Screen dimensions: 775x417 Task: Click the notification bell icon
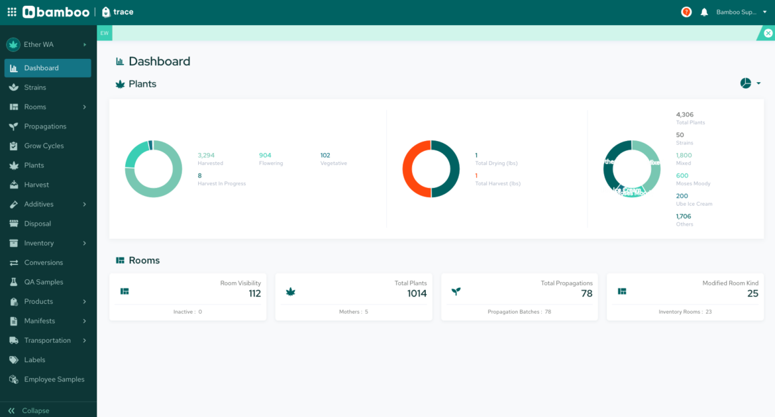click(x=704, y=12)
